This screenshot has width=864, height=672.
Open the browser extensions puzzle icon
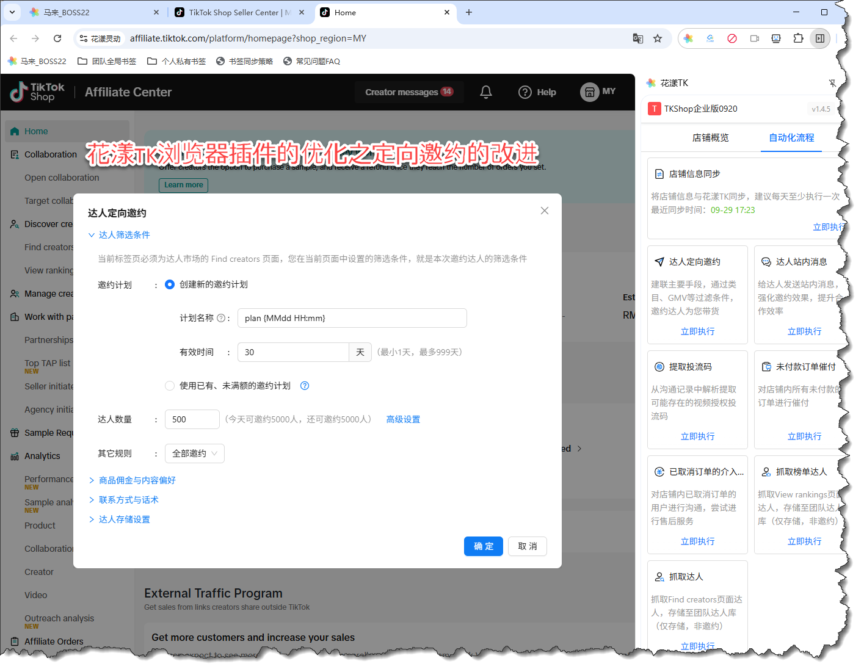[798, 38]
